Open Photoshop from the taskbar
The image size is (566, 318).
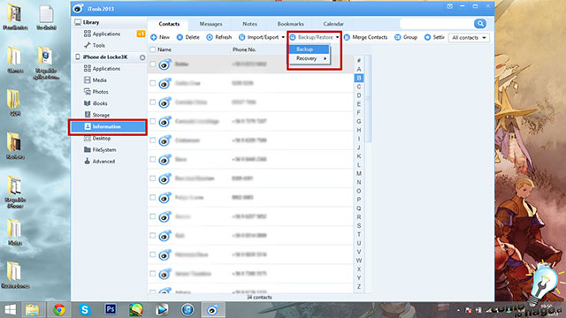pyautogui.click(x=110, y=309)
